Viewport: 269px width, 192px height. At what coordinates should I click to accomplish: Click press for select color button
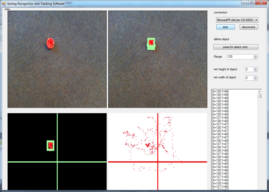236,47
